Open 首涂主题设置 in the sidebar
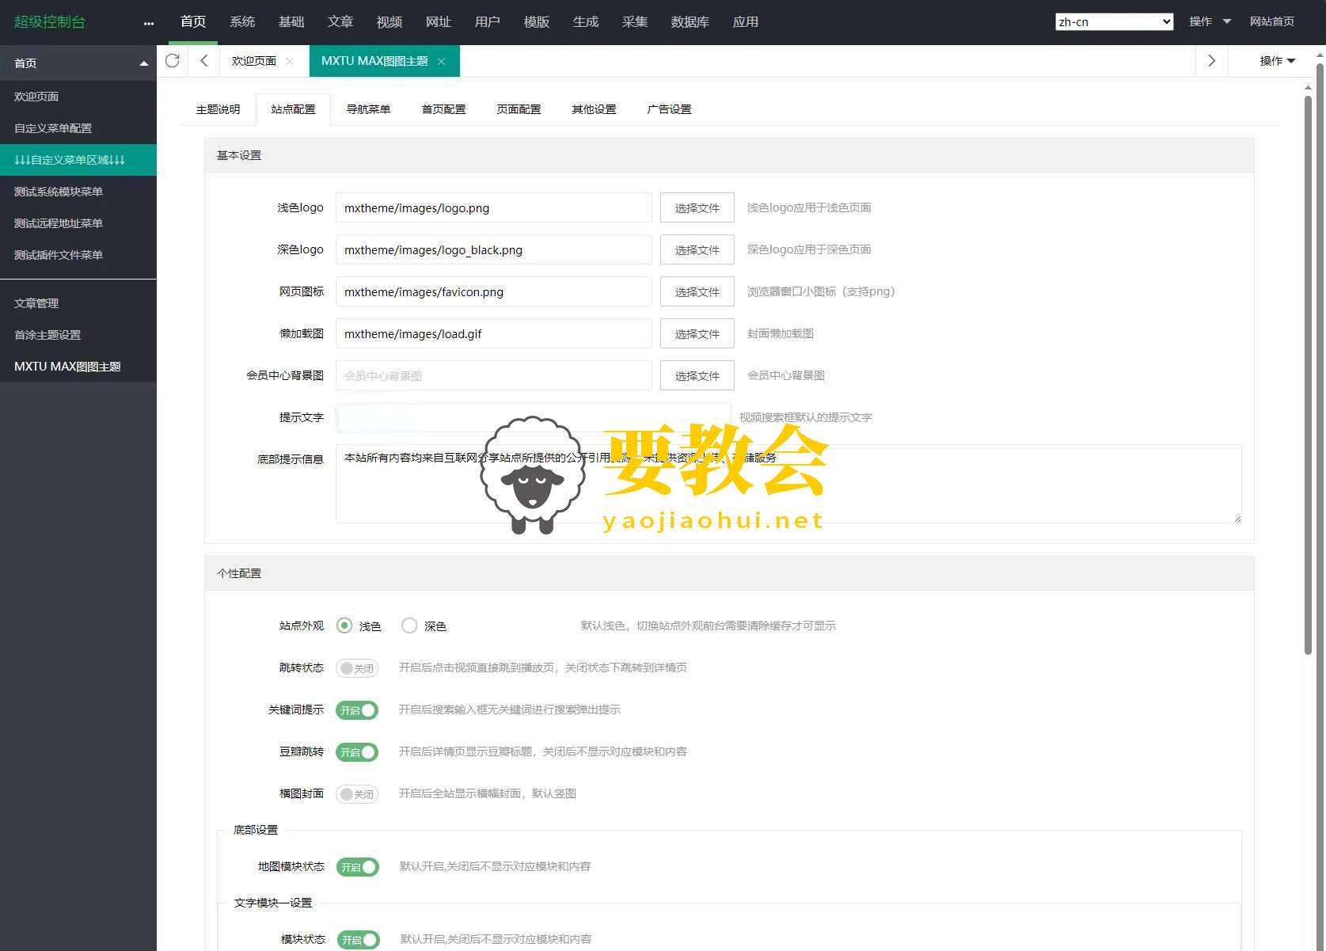This screenshot has height=951, width=1326. pos(78,335)
